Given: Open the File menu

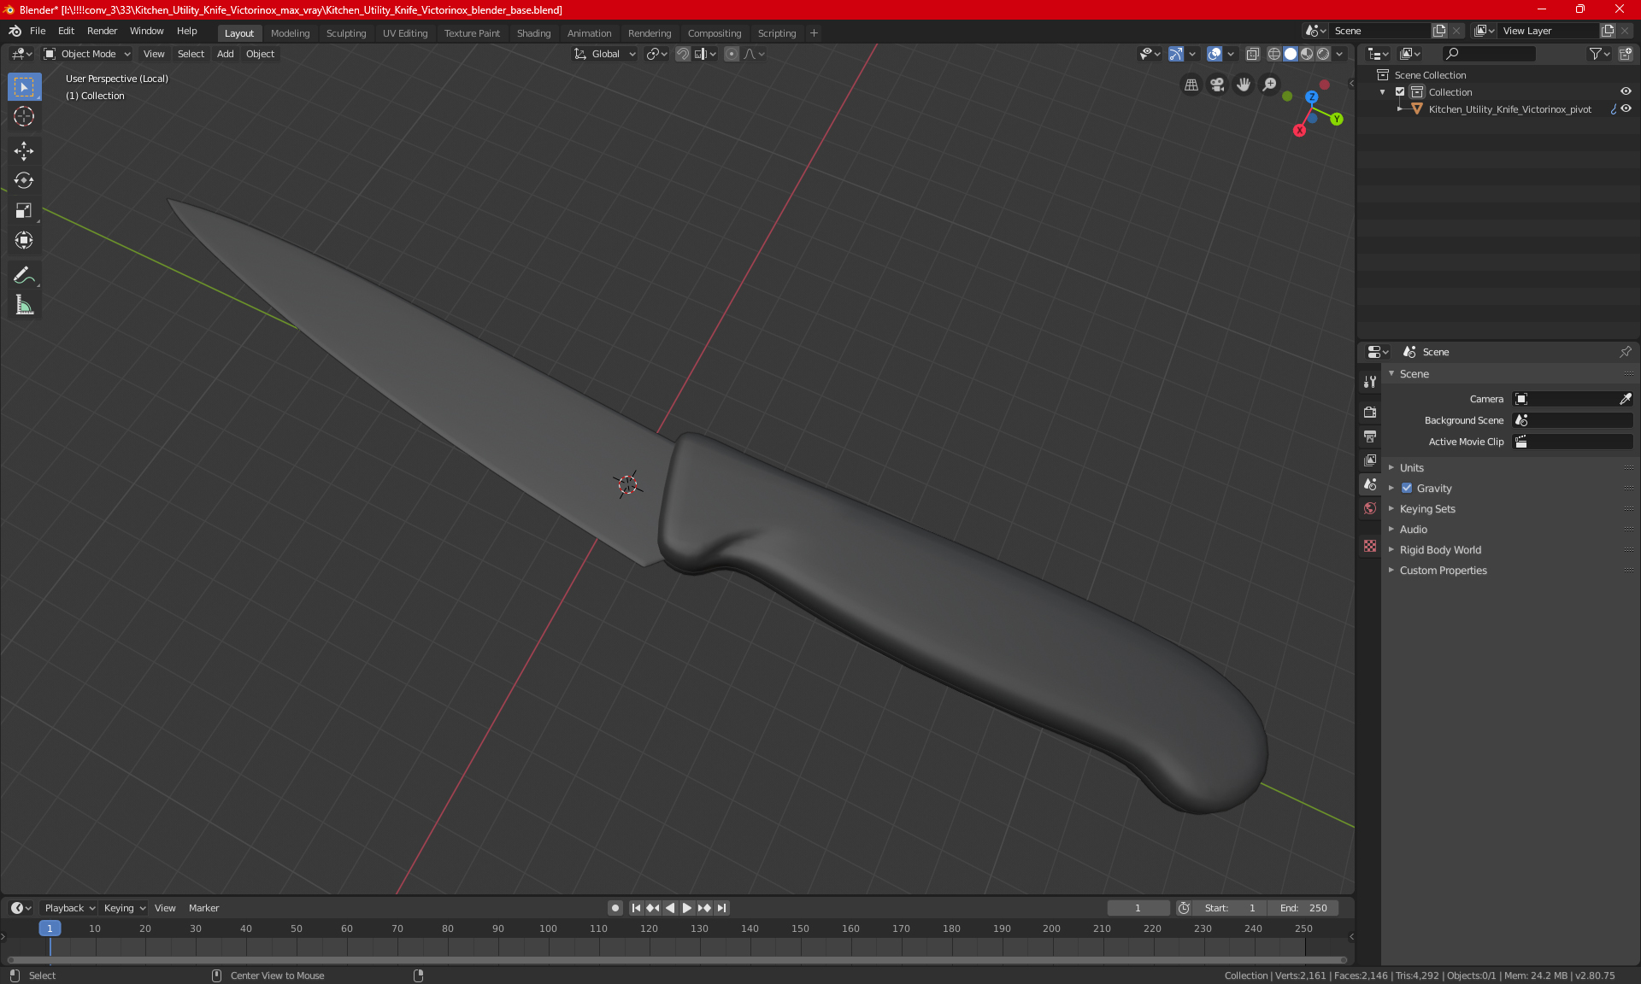Looking at the screenshot, I should tap(38, 31).
